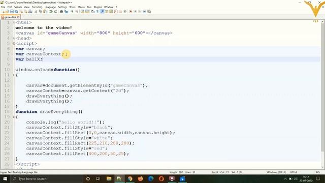Viewport: 325px width, 183px height.
Task: Collapse the fold marker on line 11
Action: click(14, 75)
